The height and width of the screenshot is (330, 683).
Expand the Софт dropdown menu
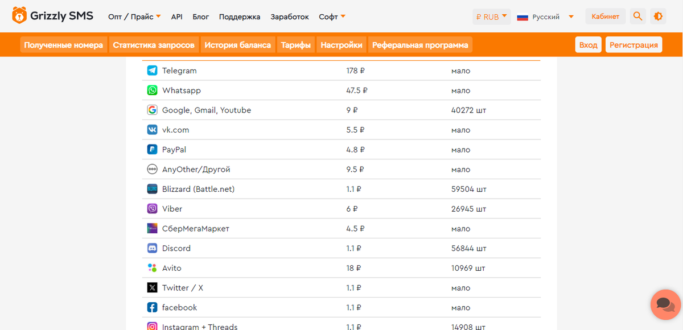tap(332, 16)
